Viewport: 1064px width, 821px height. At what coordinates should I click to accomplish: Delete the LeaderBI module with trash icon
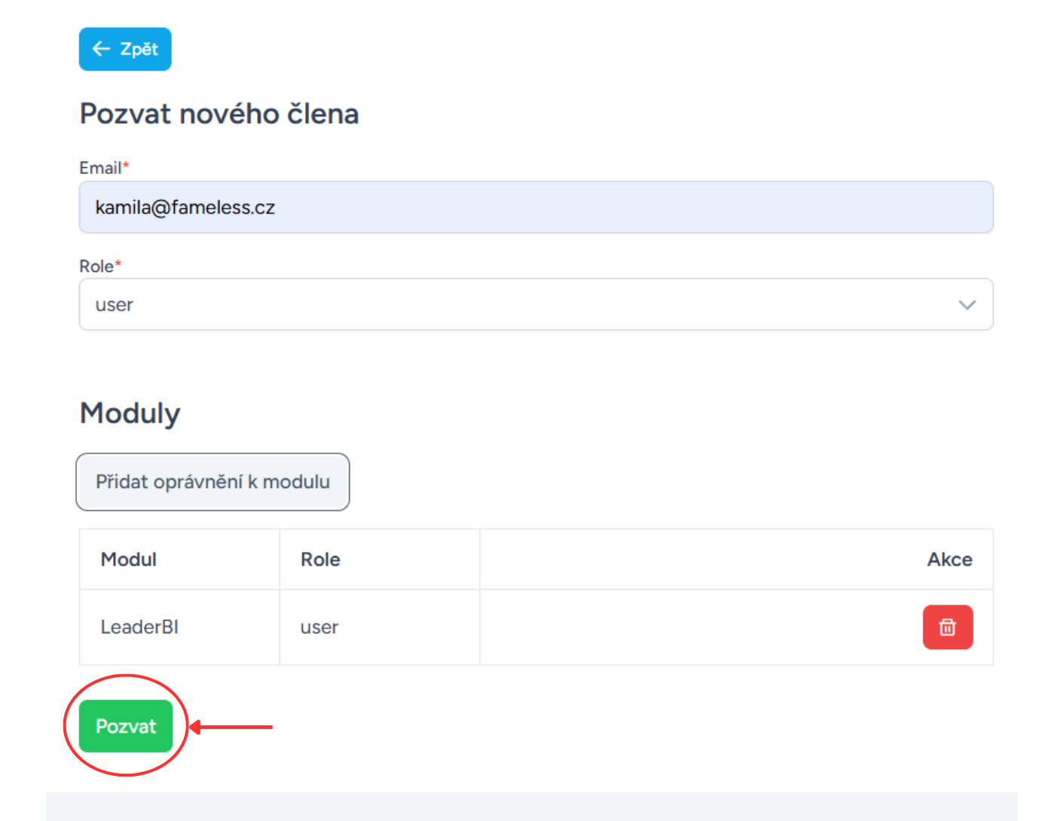pyautogui.click(x=947, y=627)
